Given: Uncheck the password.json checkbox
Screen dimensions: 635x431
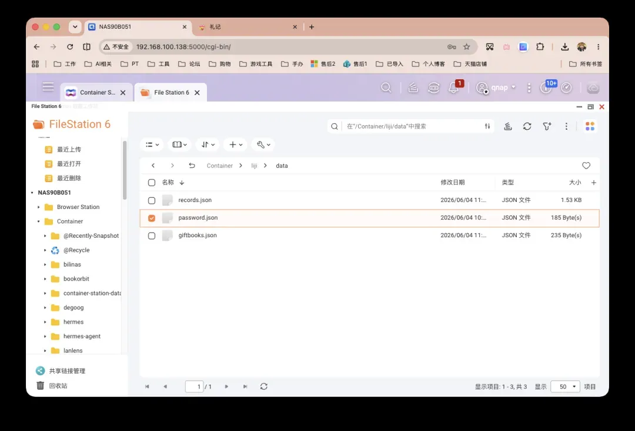Looking at the screenshot, I should point(152,218).
